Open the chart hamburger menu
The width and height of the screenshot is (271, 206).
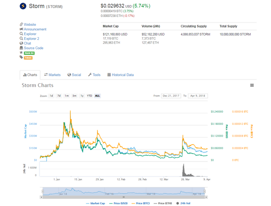tap(252, 85)
